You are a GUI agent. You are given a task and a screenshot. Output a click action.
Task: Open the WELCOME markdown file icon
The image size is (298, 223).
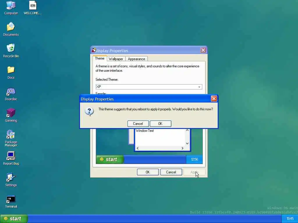[x=33, y=8]
